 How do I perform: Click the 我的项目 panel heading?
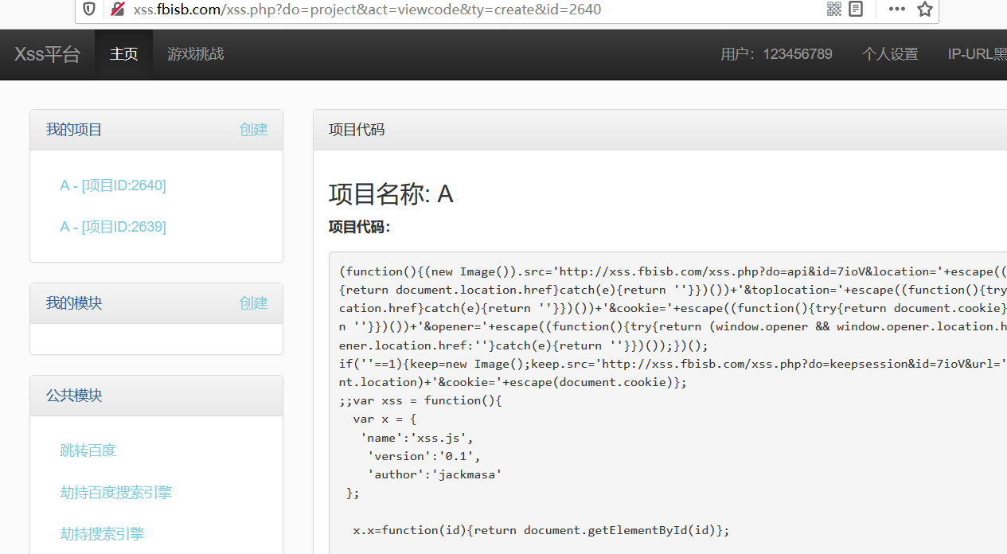(x=74, y=130)
